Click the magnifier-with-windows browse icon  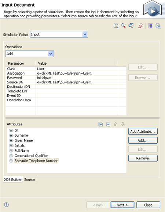pyautogui.click(x=131, y=26)
